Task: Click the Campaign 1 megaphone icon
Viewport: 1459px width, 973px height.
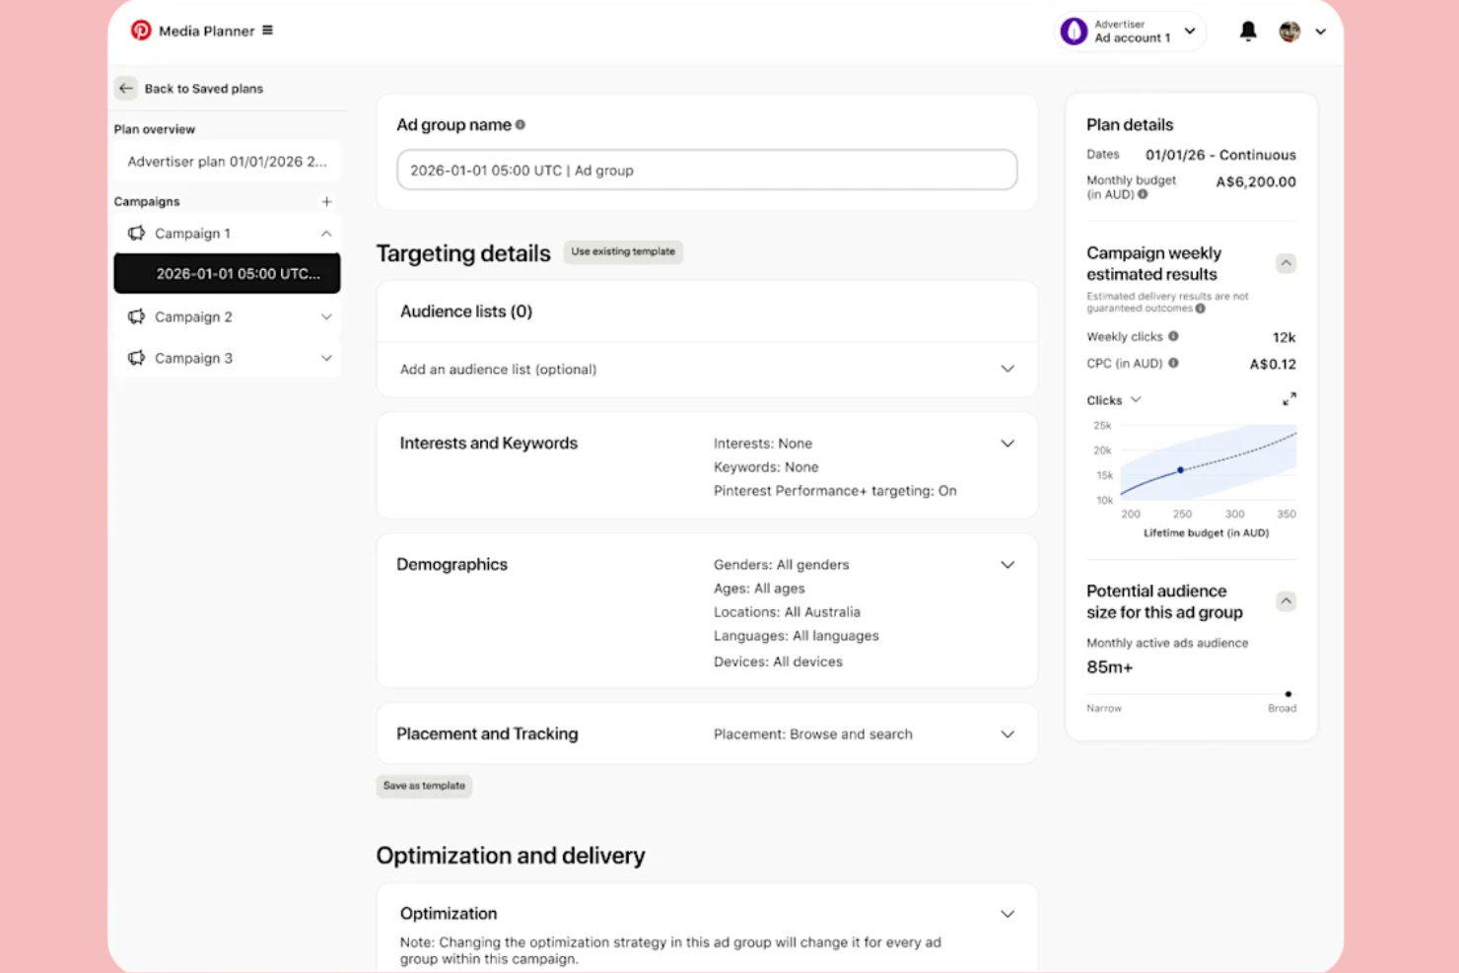Action: (136, 234)
